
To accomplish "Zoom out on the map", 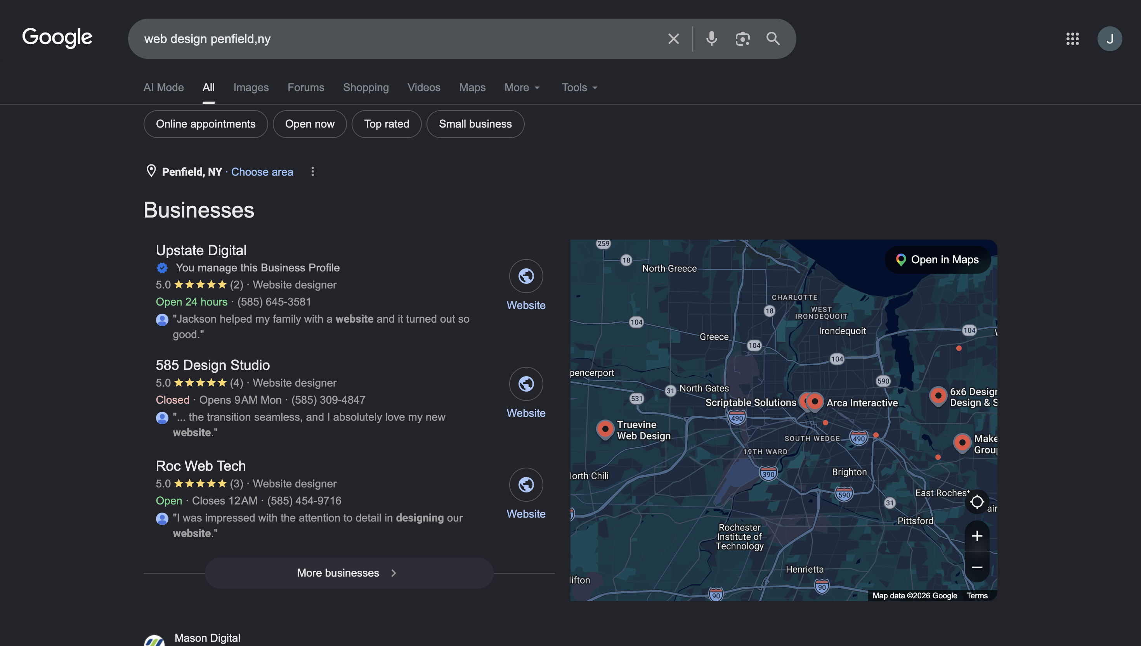I will (x=977, y=567).
